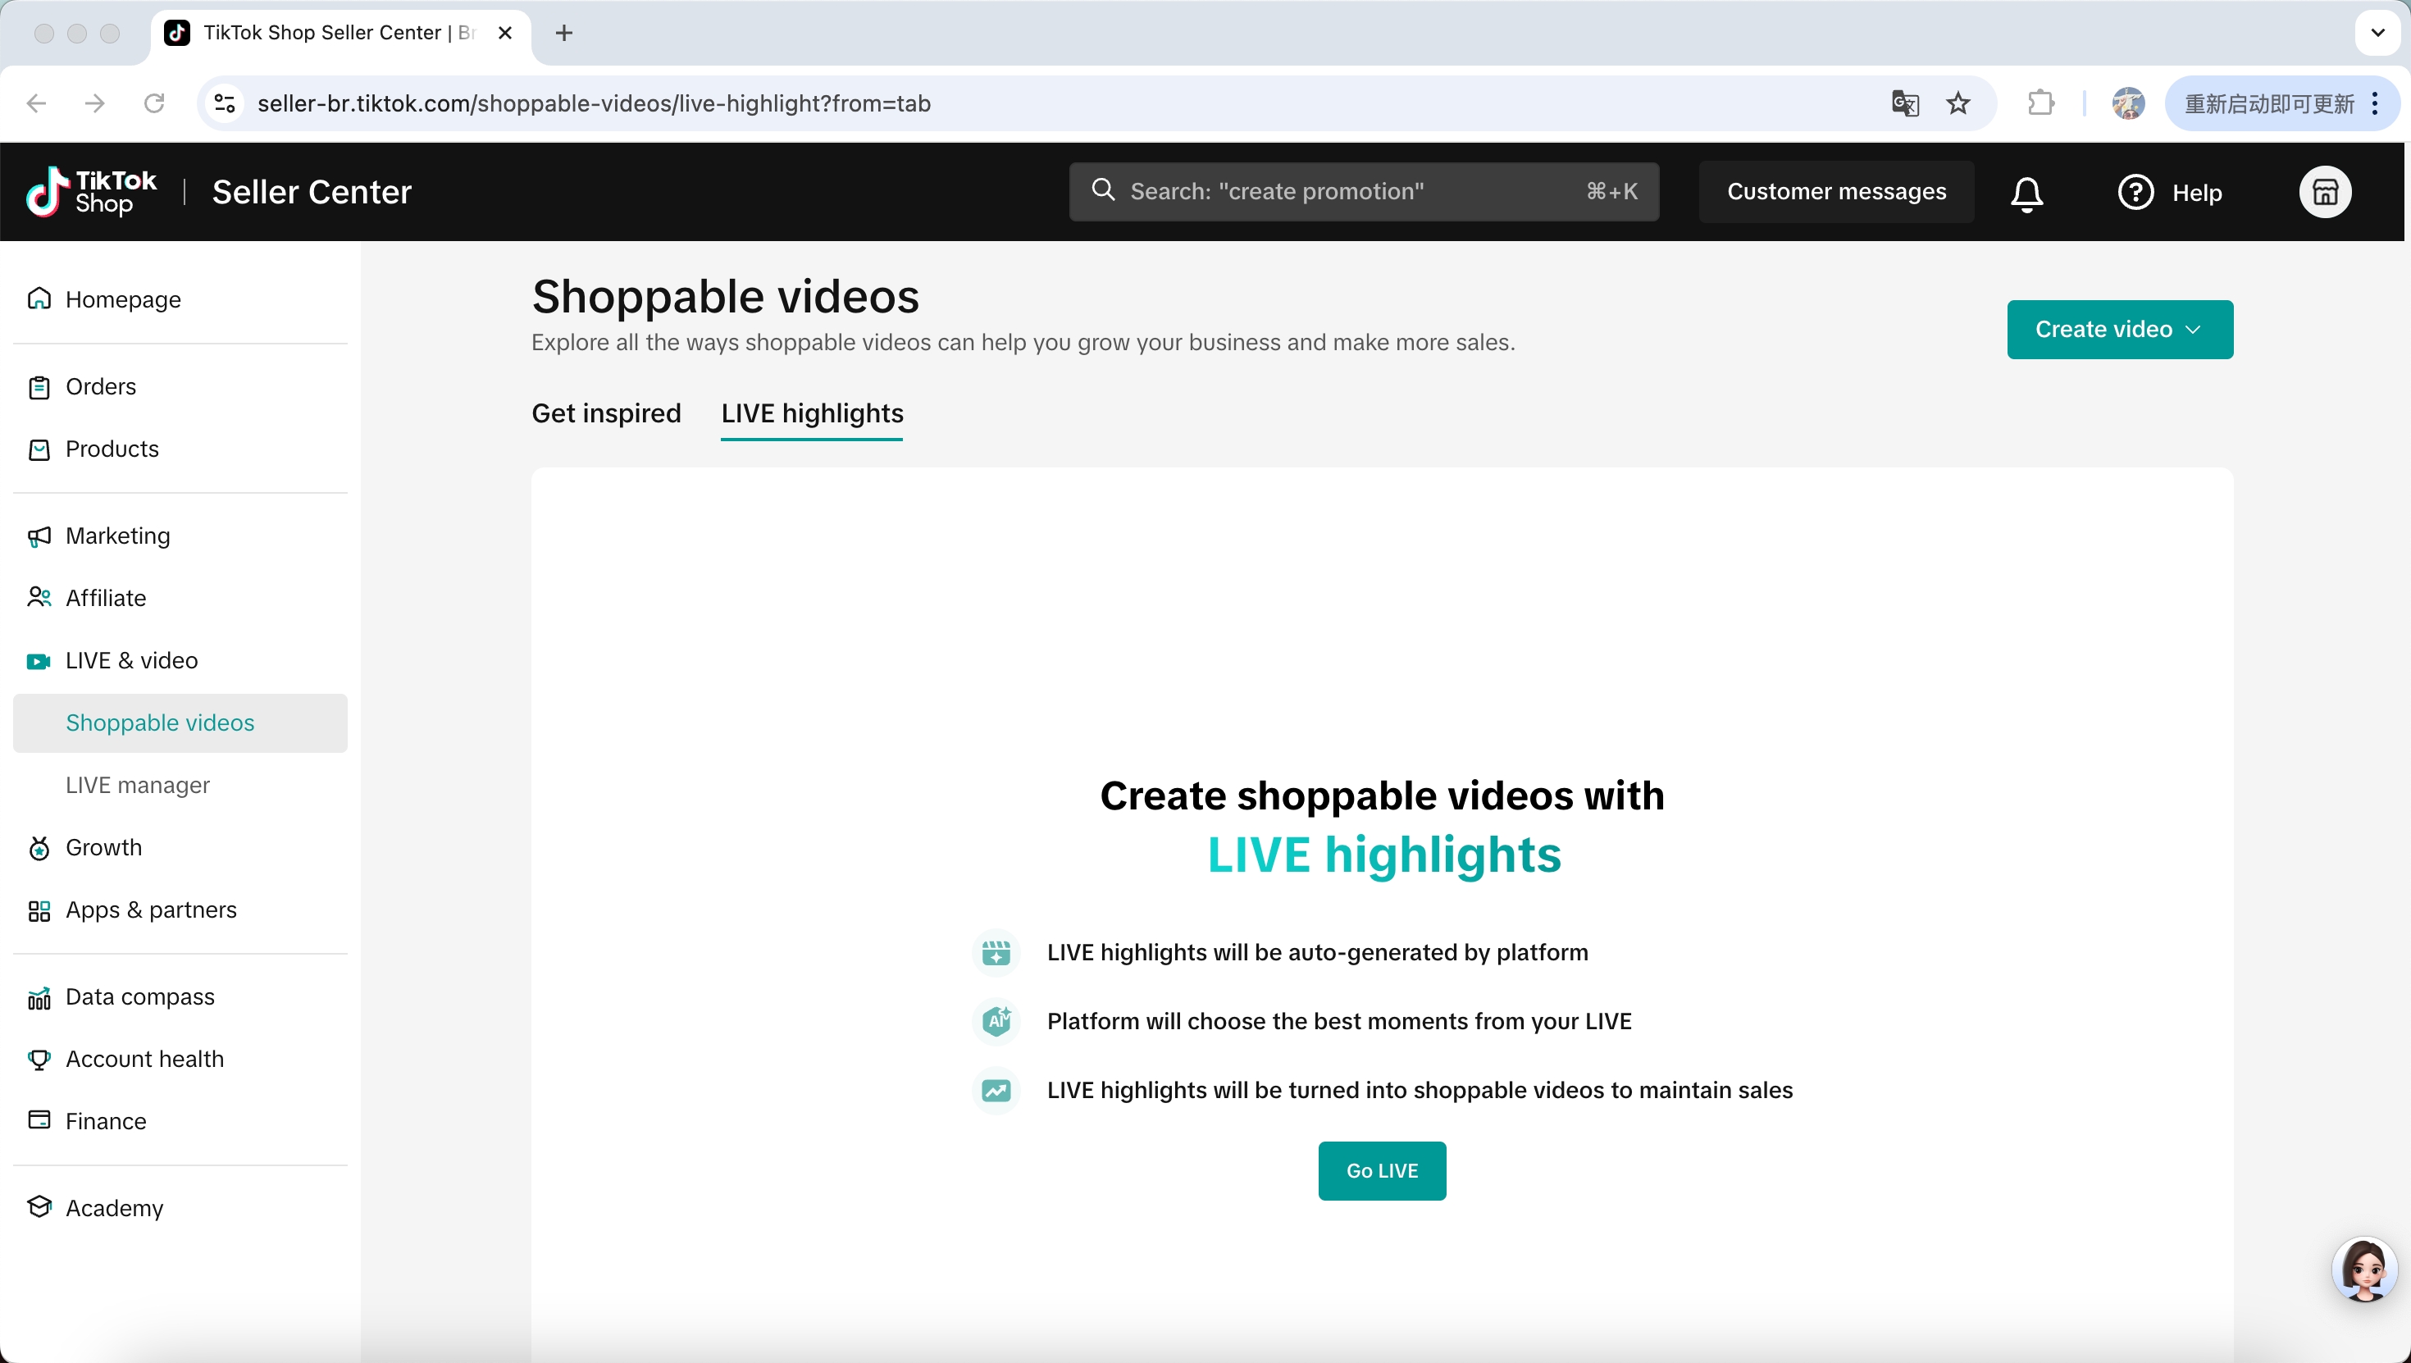Bookmark this page with the star icon

coord(1958,103)
